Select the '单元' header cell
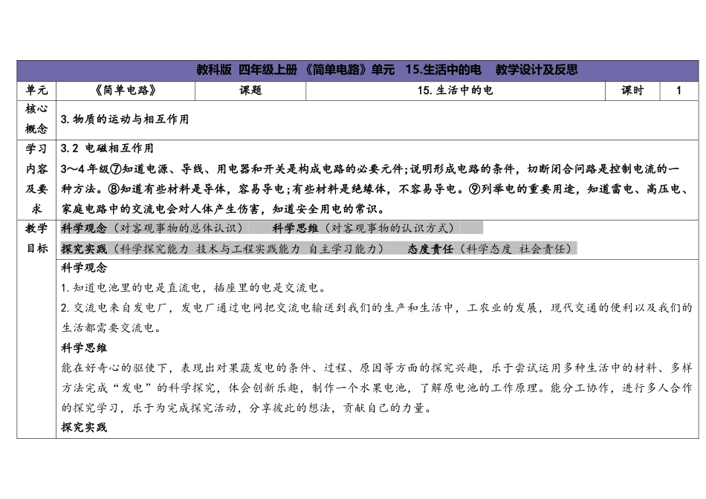Viewport: 706px width, 499px height. click(36, 91)
